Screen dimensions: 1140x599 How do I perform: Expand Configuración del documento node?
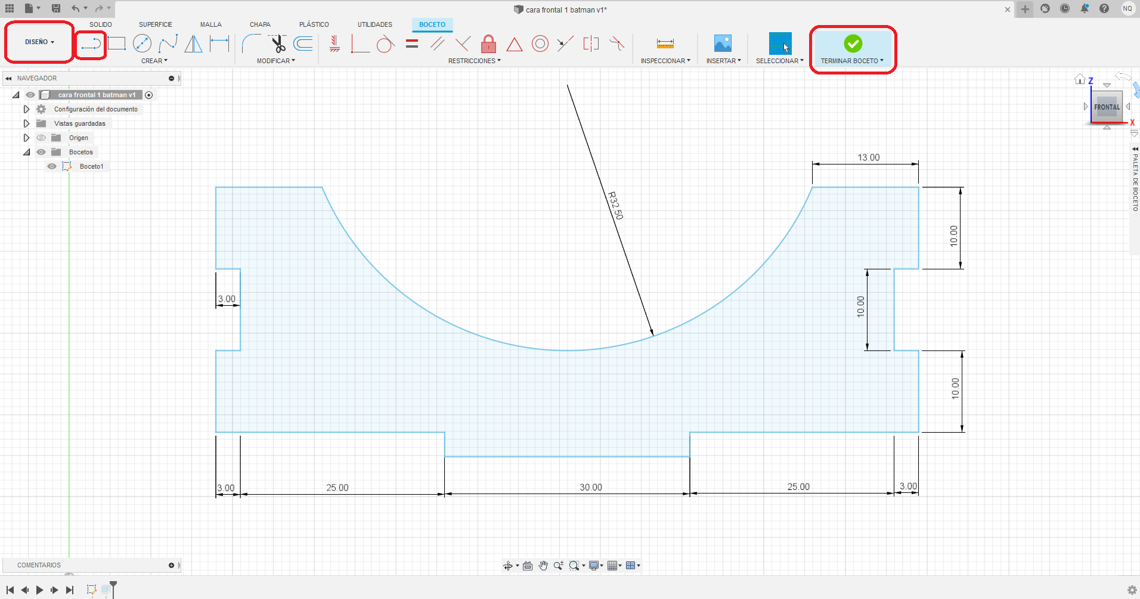tap(26, 109)
